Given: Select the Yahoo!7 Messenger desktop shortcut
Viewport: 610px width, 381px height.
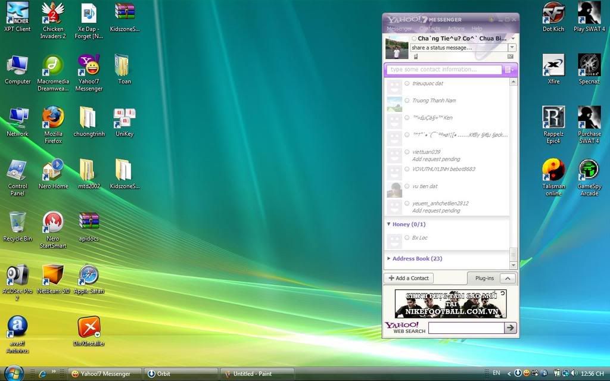Looking at the screenshot, I should [x=89, y=73].
